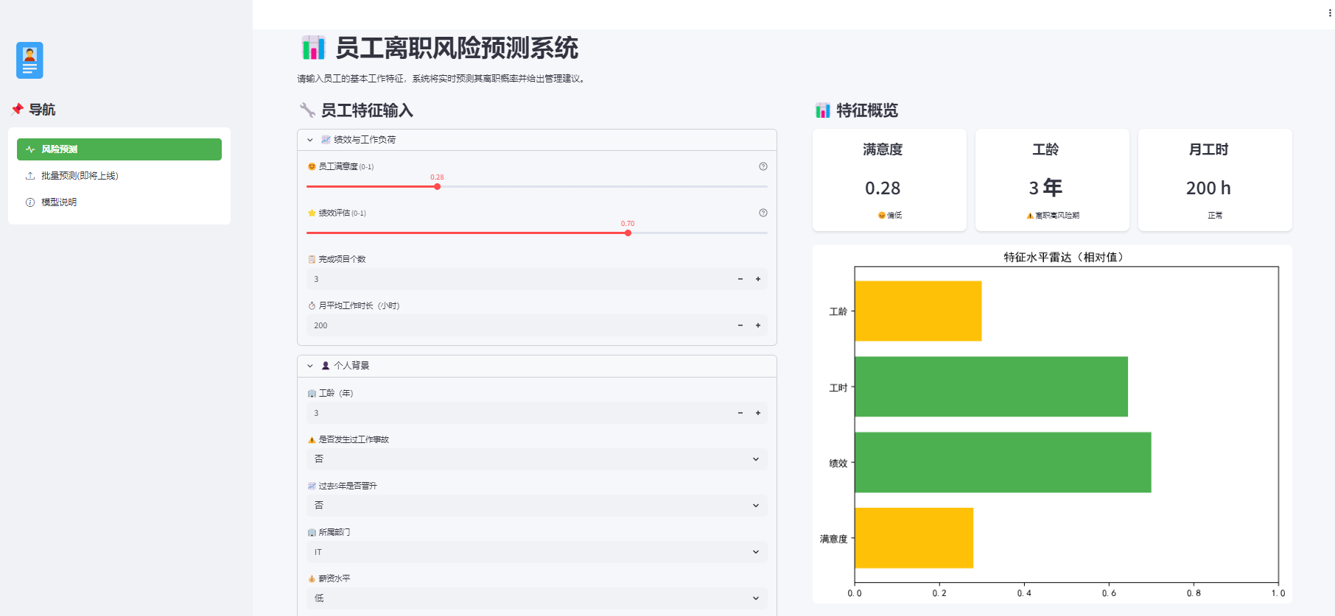
Task: Decrease 完成项目个数 with minus button
Action: coord(740,279)
